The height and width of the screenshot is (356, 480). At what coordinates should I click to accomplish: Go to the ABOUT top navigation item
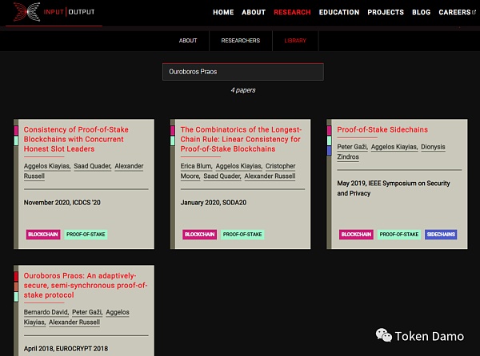click(x=254, y=12)
